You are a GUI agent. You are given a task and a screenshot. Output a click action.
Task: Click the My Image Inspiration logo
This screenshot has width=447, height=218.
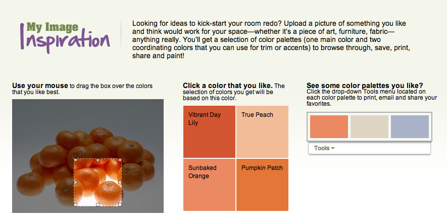[65, 36]
